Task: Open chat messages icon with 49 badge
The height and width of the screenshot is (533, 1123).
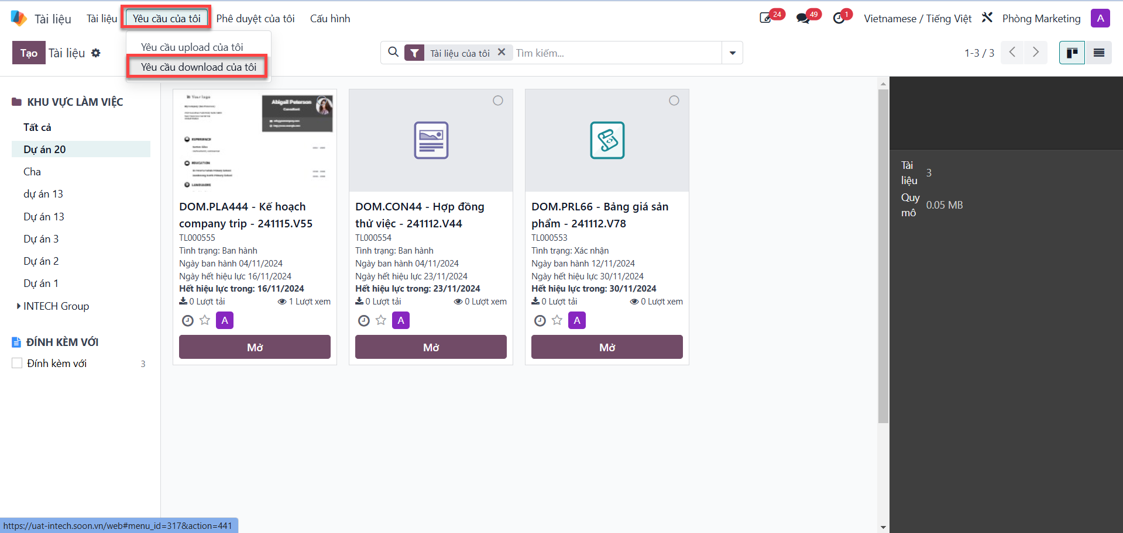Action: coord(803,18)
